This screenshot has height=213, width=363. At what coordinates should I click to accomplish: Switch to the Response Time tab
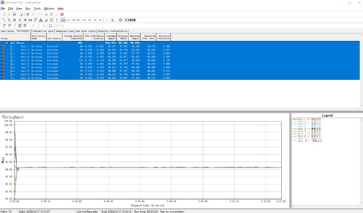[x=64, y=31]
